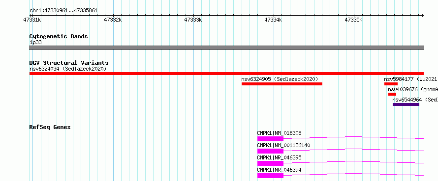Image resolution: width=438 pixels, height=181 pixels.
Task: Select the CMPK1|NR_046394 transcript label
Action: [280, 170]
